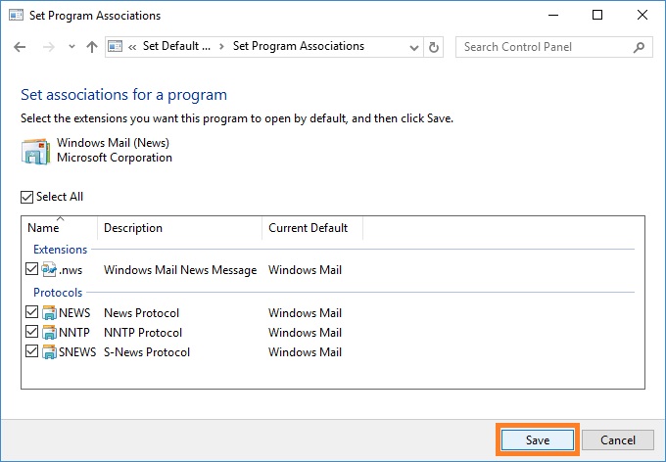This screenshot has width=666, height=462.
Task: Click the Windows Mail (News) program icon
Action: 35,151
